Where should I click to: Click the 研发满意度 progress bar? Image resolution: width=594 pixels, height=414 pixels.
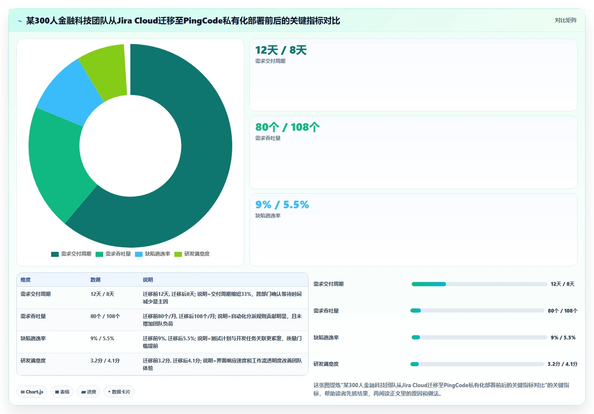click(477, 364)
